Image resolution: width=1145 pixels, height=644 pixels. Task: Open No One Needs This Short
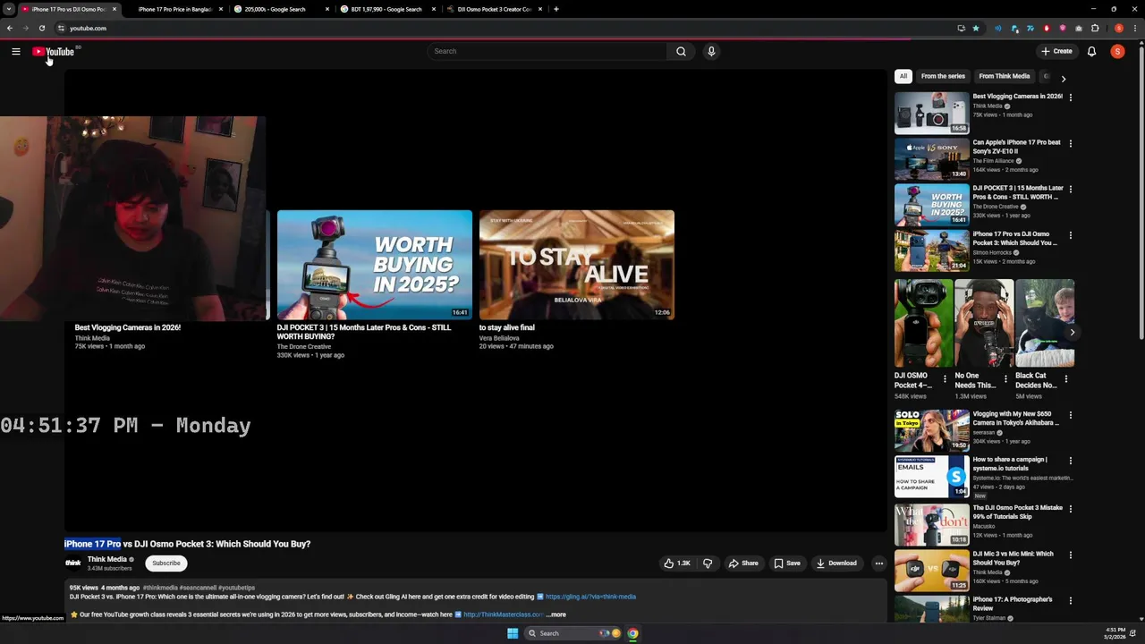point(984,323)
